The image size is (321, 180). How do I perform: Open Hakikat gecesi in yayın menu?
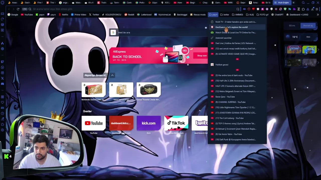237,65
